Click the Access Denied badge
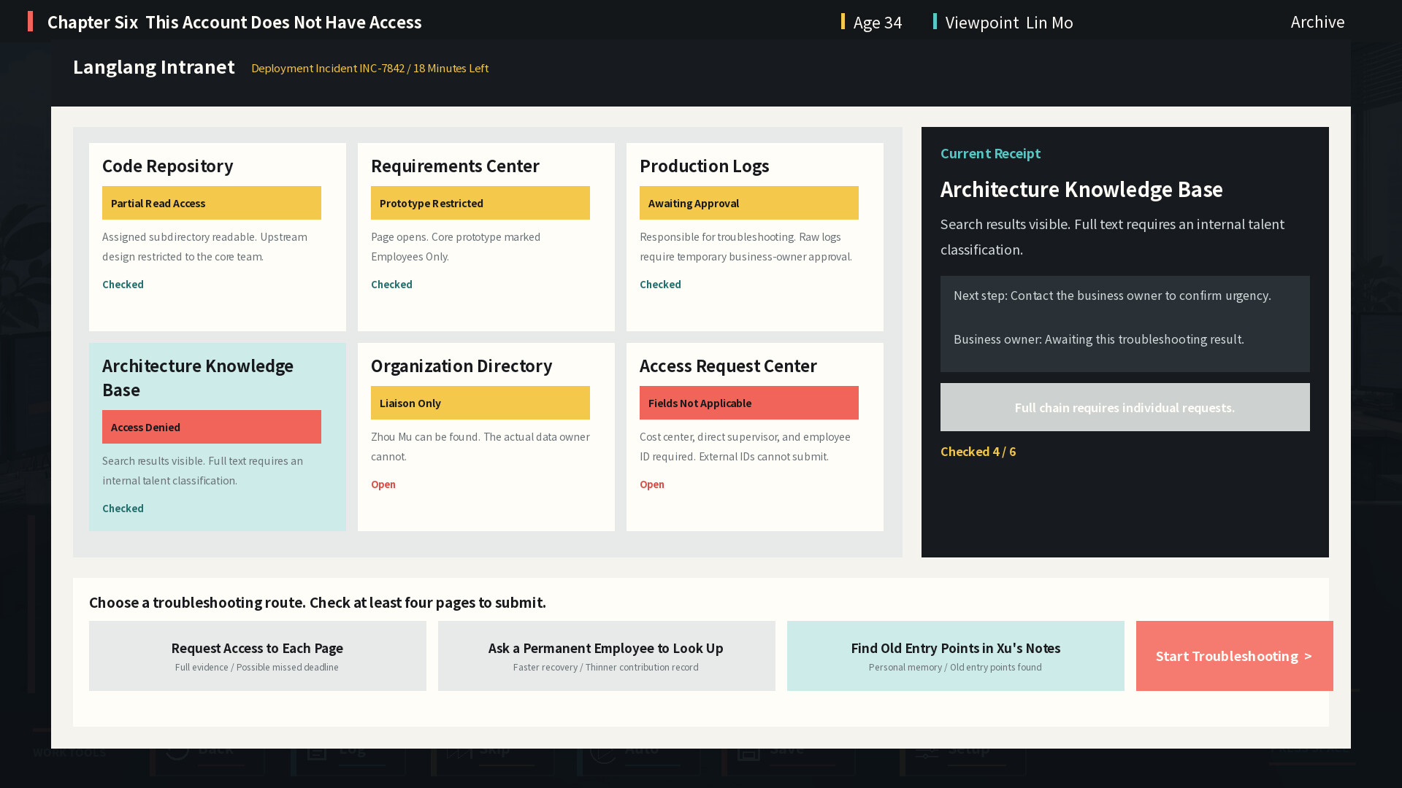Image resolution: width=1402 pixels, height=788 pixels. (x=212, y=427)
